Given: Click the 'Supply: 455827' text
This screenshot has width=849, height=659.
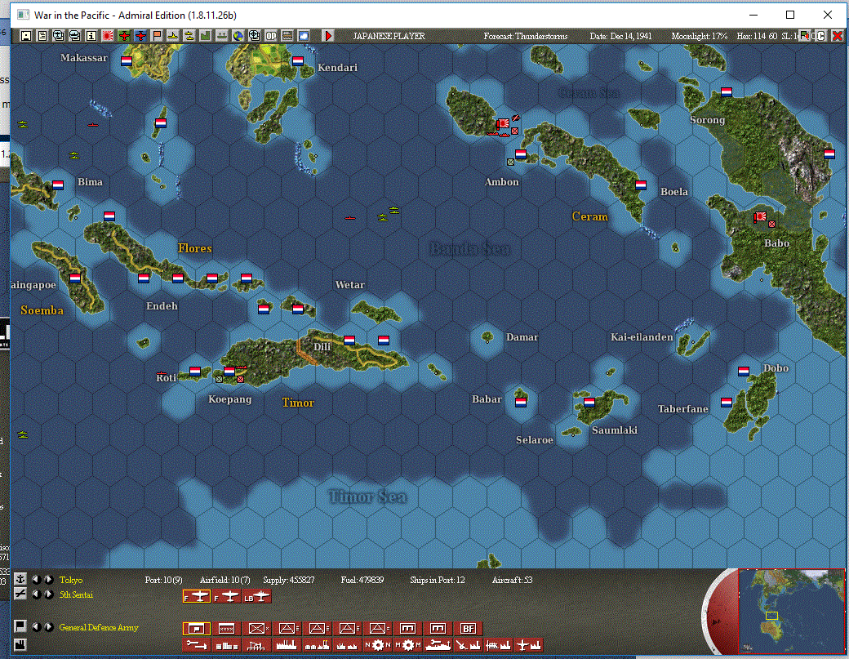Looking at the screenshot, I should [x=289, y=580].
